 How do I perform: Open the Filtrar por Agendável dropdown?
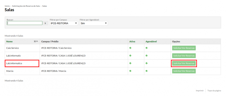point(94,23)
